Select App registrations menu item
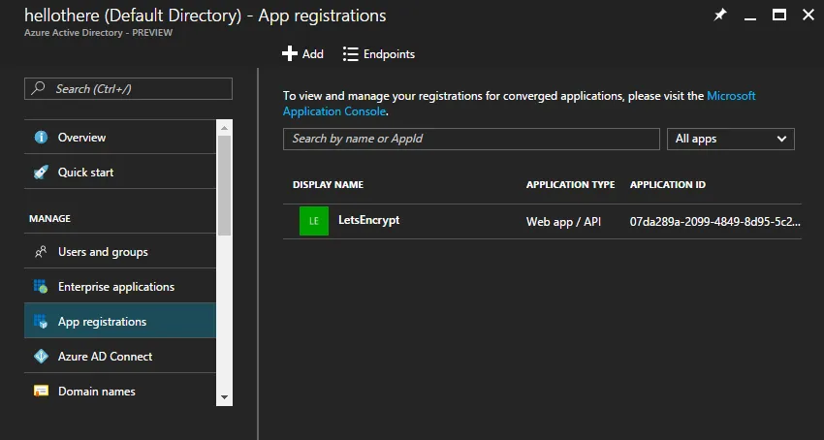824x440 pixels. pos(120,321)
